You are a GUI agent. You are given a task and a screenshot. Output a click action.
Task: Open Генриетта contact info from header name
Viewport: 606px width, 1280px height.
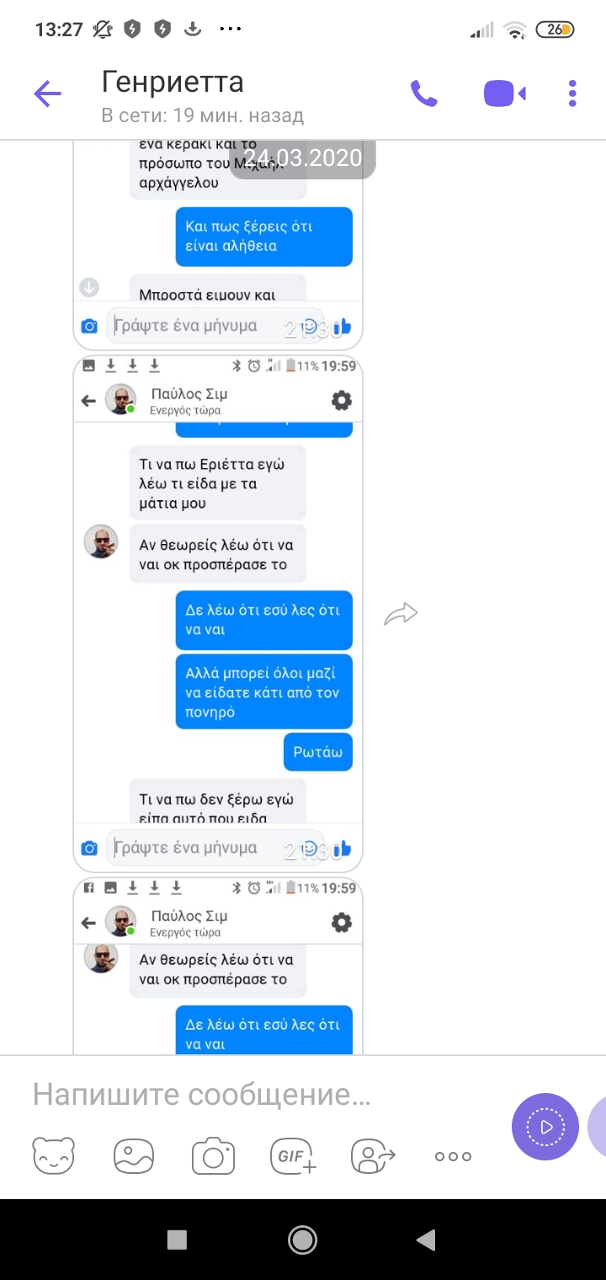tap(173, 82)
